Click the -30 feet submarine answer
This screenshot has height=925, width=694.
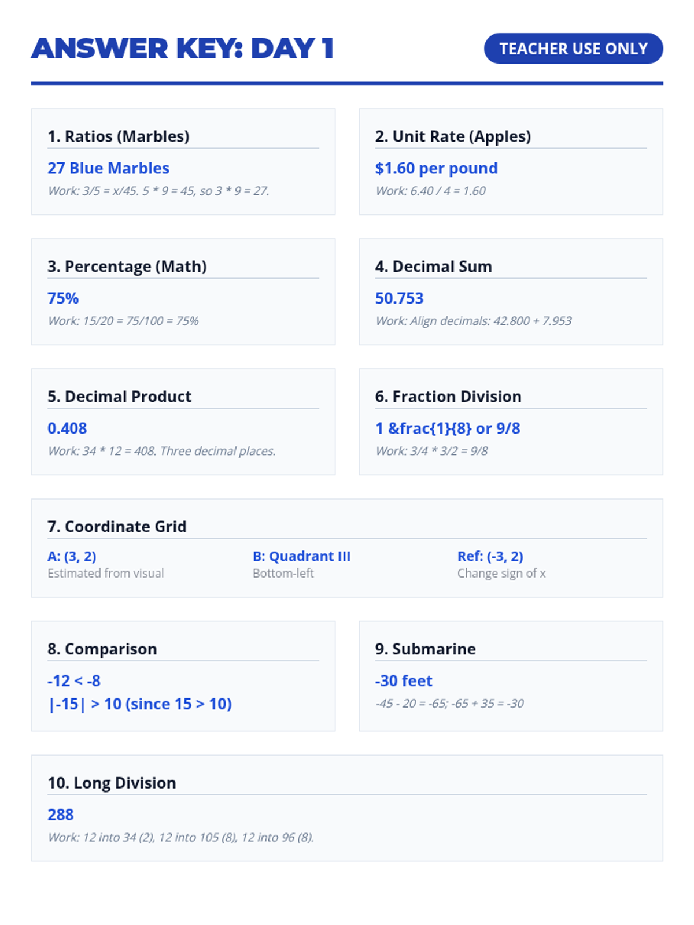click(x=404, y=681)
